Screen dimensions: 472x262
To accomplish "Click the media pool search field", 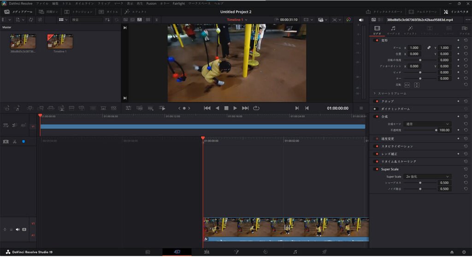I will coord(87,20).
